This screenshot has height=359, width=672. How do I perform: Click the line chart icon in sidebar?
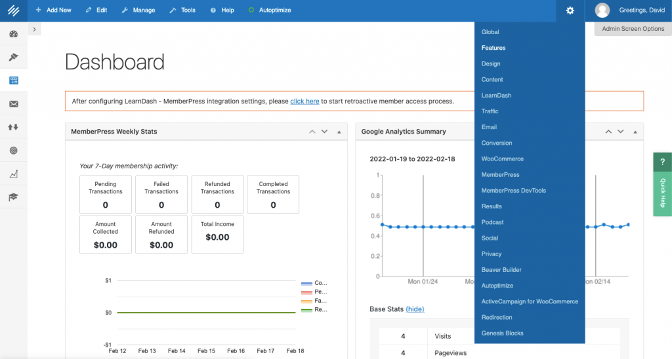[x=13, y=174]
